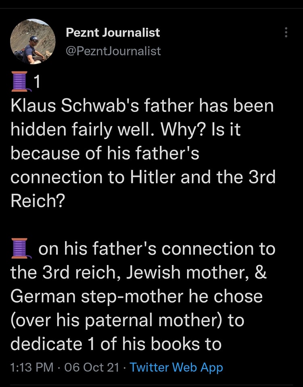Click the line "dedicate 1 of his books to"
Screen dimensions: 303x387
pyautogui.click(x=116, y=344)
